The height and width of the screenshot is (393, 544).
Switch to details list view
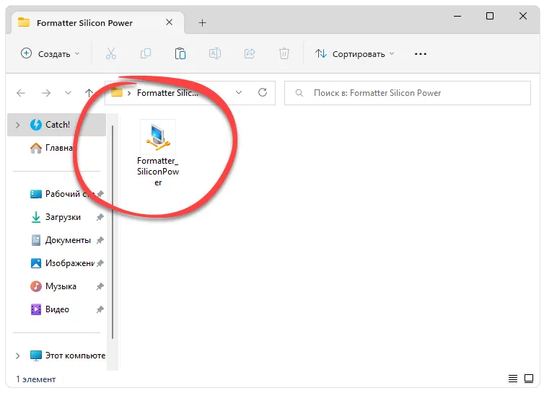coord(513,379)
